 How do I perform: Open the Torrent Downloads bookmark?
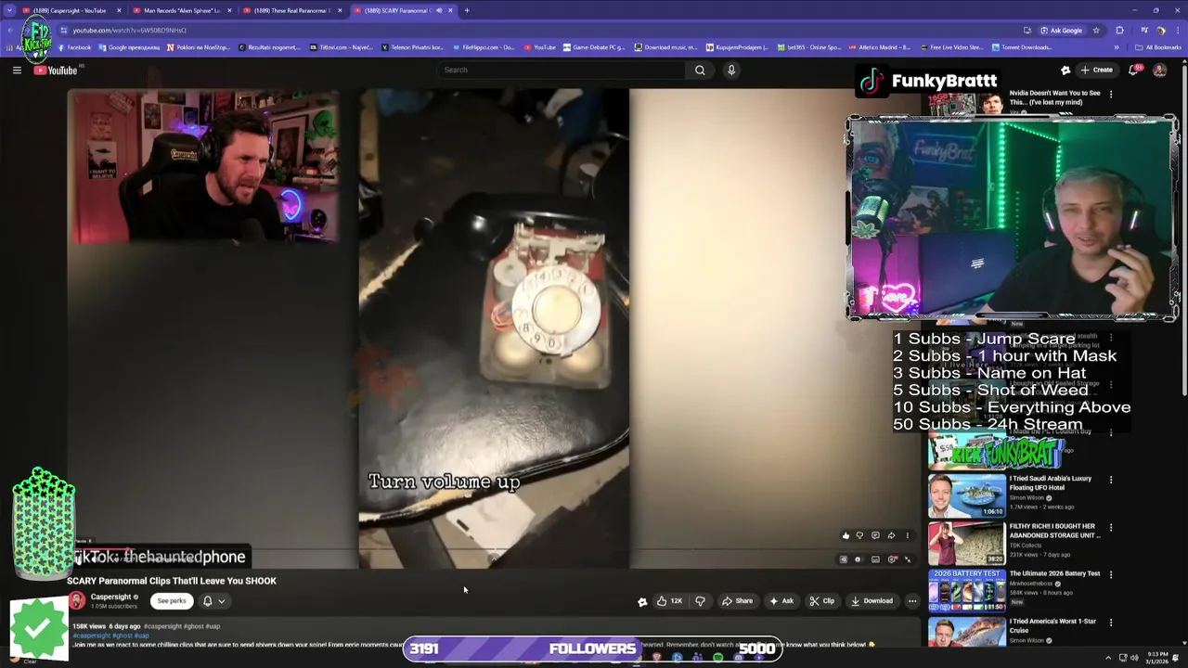tap(1021, 47)
